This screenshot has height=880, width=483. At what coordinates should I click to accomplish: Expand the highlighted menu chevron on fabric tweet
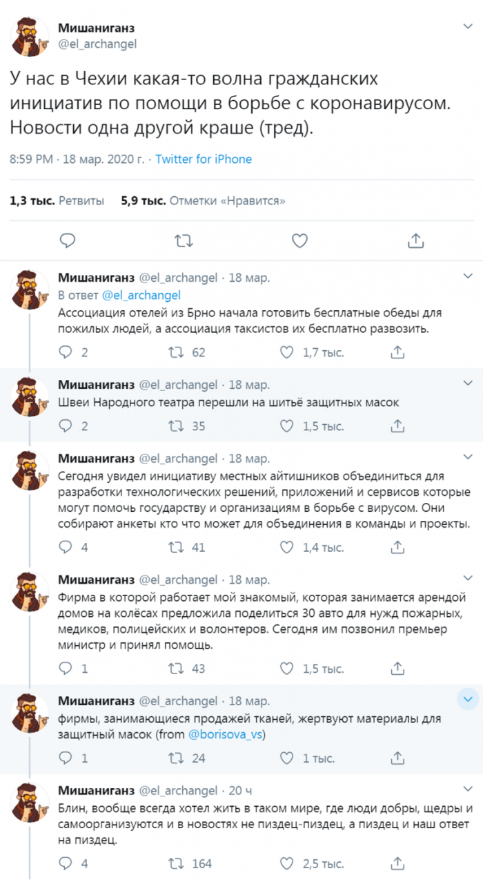point(467,700)
